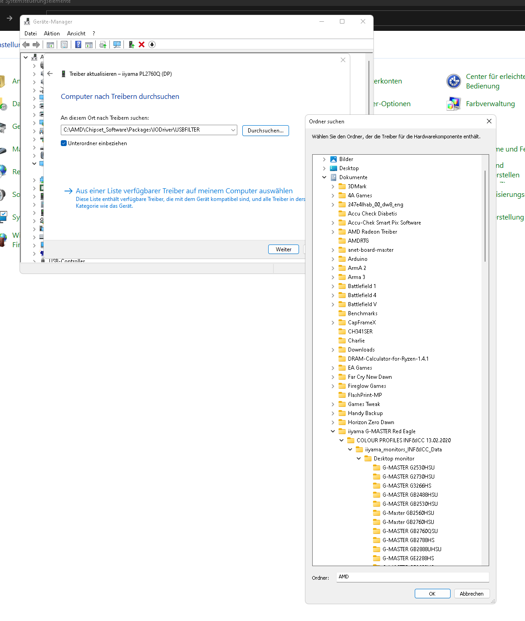The width and height of the screenshot is (525, 621).
Task: Click the red X uninstall device icon
Action: pyautogui.click(x=142, y=44)
